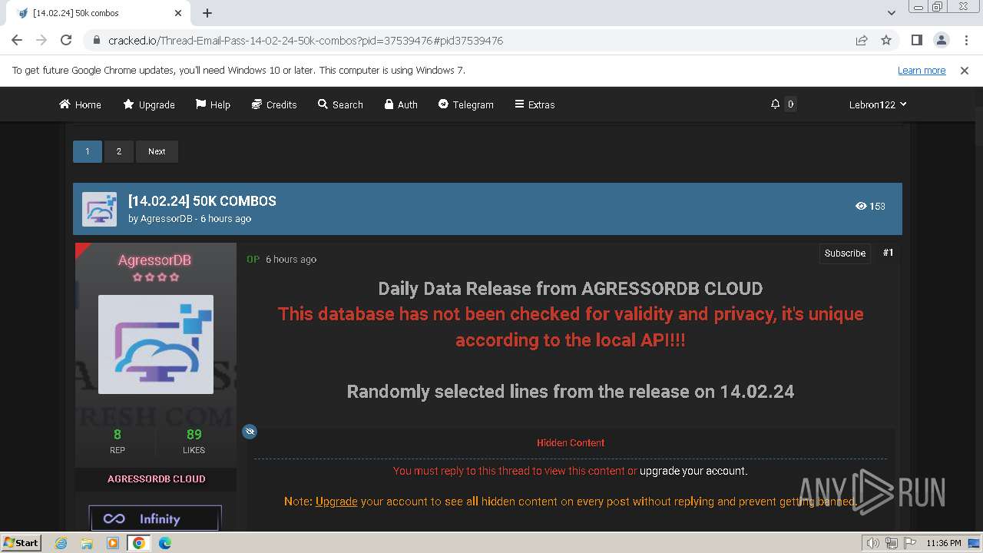The image size is (983, 553).
Task: Click the 'upgrade your account' link
Action: [692, 471]
